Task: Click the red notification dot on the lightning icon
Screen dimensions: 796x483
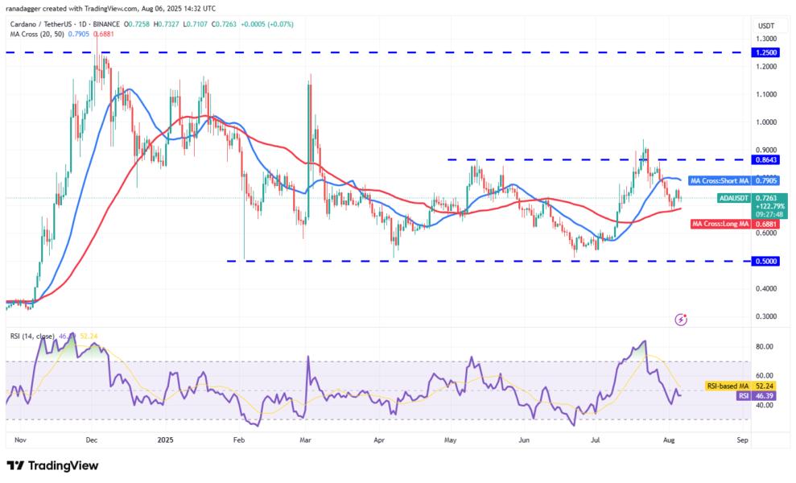Action: [x=685, y=315]
